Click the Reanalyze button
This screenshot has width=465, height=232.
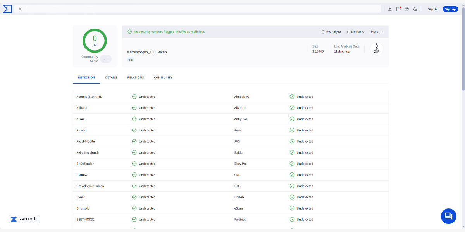(x=331, y=32)
